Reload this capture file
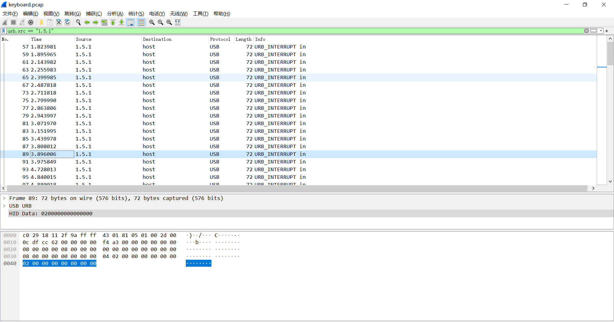This screenshot has width=614, height=322. [67, 22]
